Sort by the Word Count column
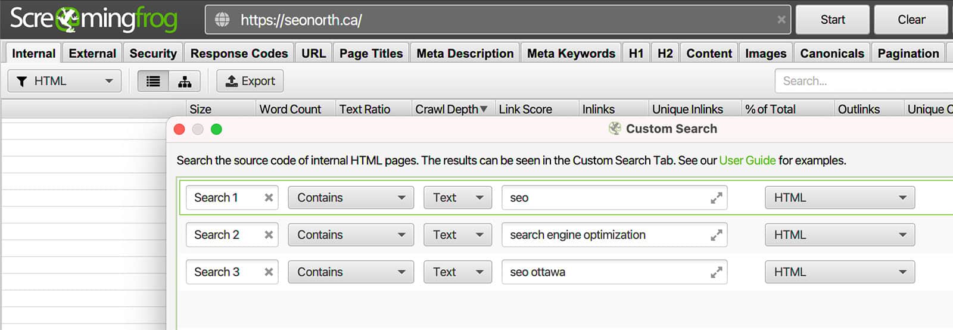The height and width of the screenshot is (330, 953). pos(296,109)
